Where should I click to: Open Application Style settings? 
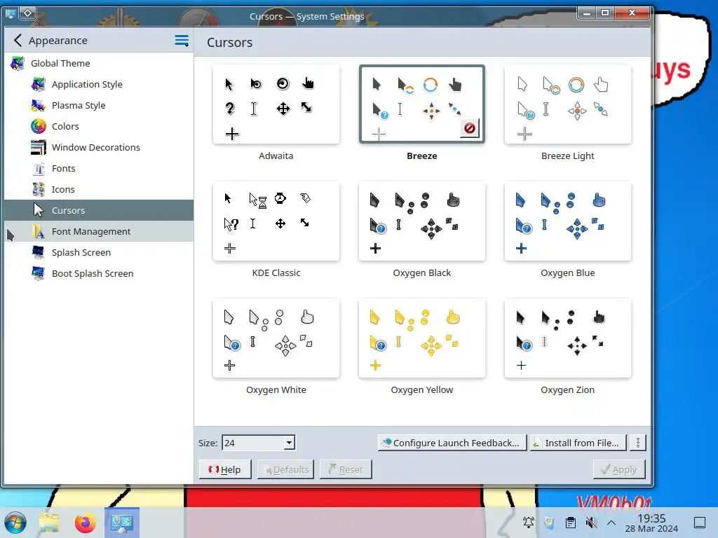pyautogui.click(x=99, y=84)
